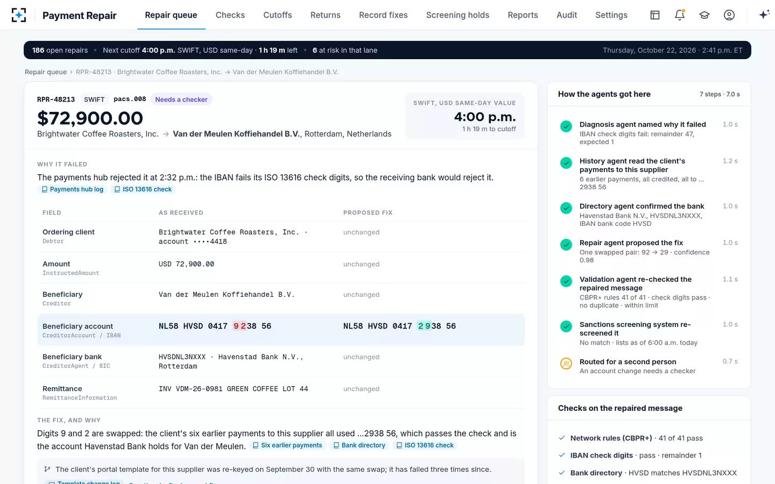Open the Checks tab

pos(230,15)
